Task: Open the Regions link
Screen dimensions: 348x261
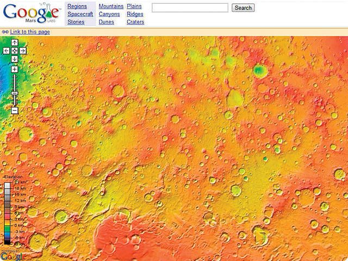Action: (x=77, y=7)
